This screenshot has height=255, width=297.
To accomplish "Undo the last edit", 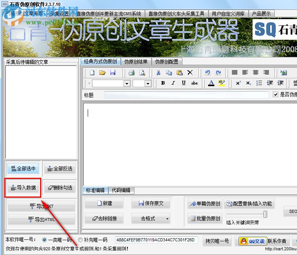I will point(208,73).
